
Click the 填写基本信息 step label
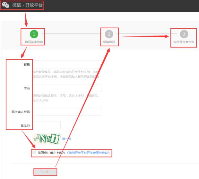[x=34, y=42]
